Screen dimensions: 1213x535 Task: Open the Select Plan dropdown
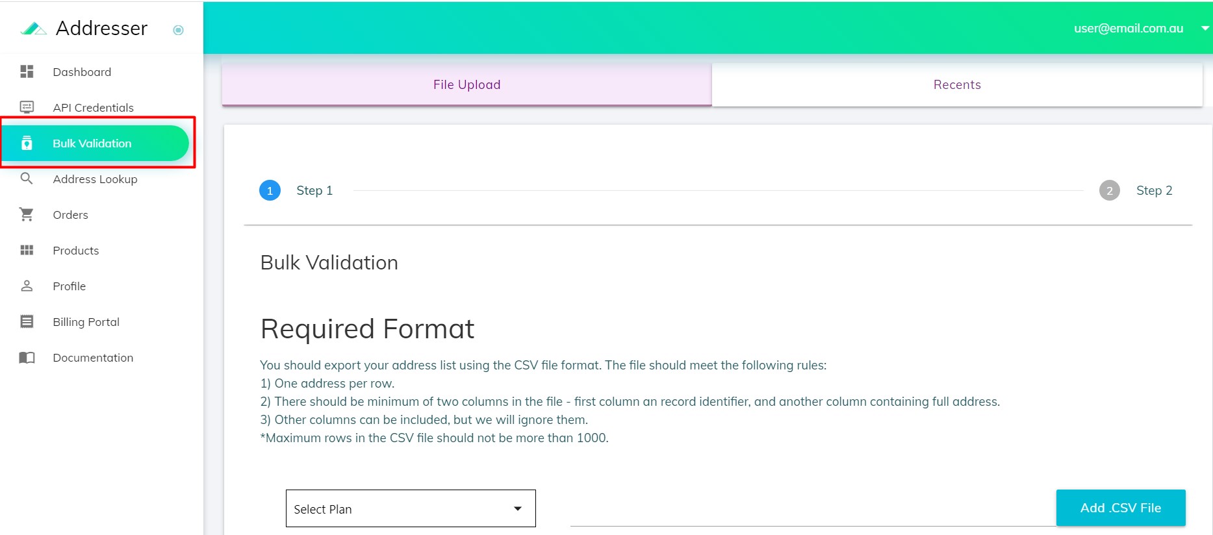click(410, 508)
